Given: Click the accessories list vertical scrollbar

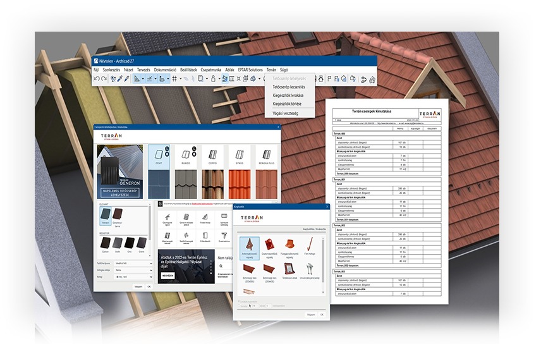Looking at the screenshot, I should [x=323, y=261].
